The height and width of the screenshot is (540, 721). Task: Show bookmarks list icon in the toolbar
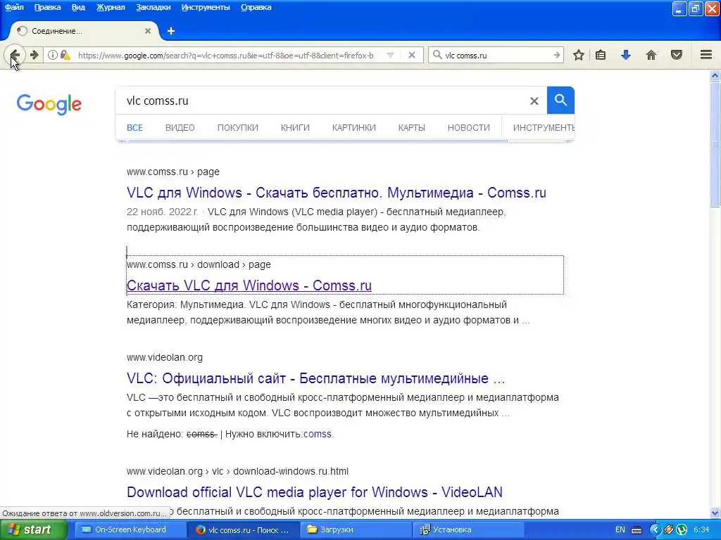tap(601, 55)
